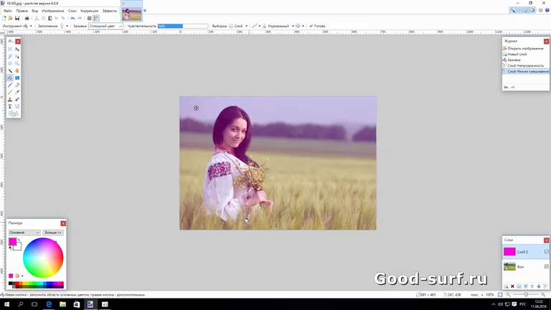Viewport: 551px width, 310px height.
Task: Open the Изображение menu
Action: [x=52, y=11]
